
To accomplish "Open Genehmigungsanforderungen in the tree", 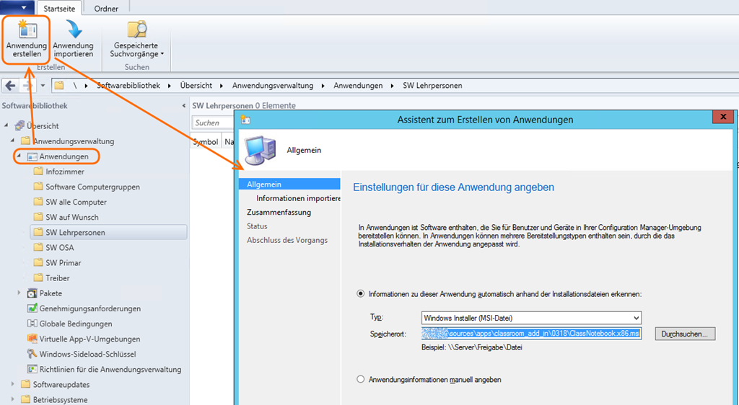I will coord(89,308).
